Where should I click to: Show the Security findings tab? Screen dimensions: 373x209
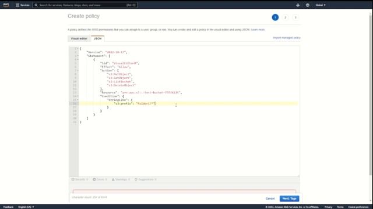80,179
